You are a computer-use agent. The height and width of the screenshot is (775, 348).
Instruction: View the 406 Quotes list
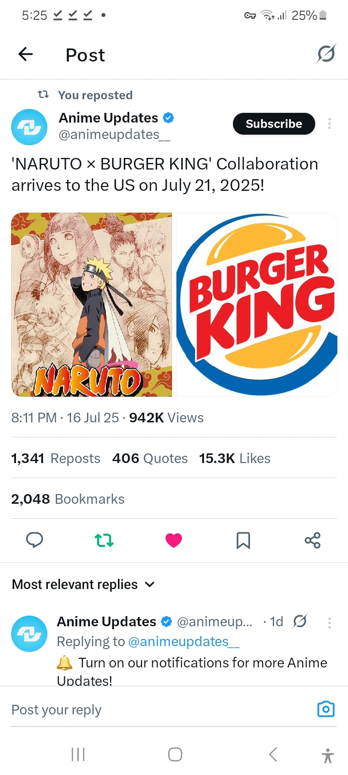click(150, 458)
